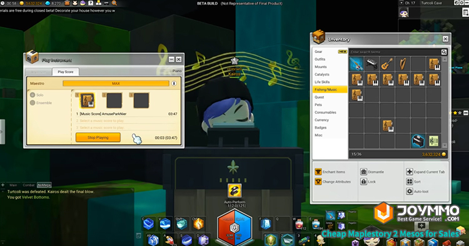Open the Consumables inventory category
This screenshot has height=246, width=469.
325,112
